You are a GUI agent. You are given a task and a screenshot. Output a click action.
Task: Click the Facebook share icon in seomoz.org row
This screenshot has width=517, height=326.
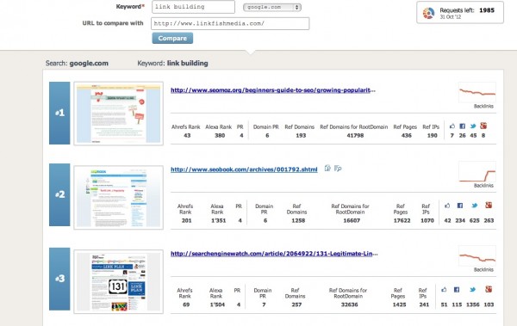click(x=462, y=126)
